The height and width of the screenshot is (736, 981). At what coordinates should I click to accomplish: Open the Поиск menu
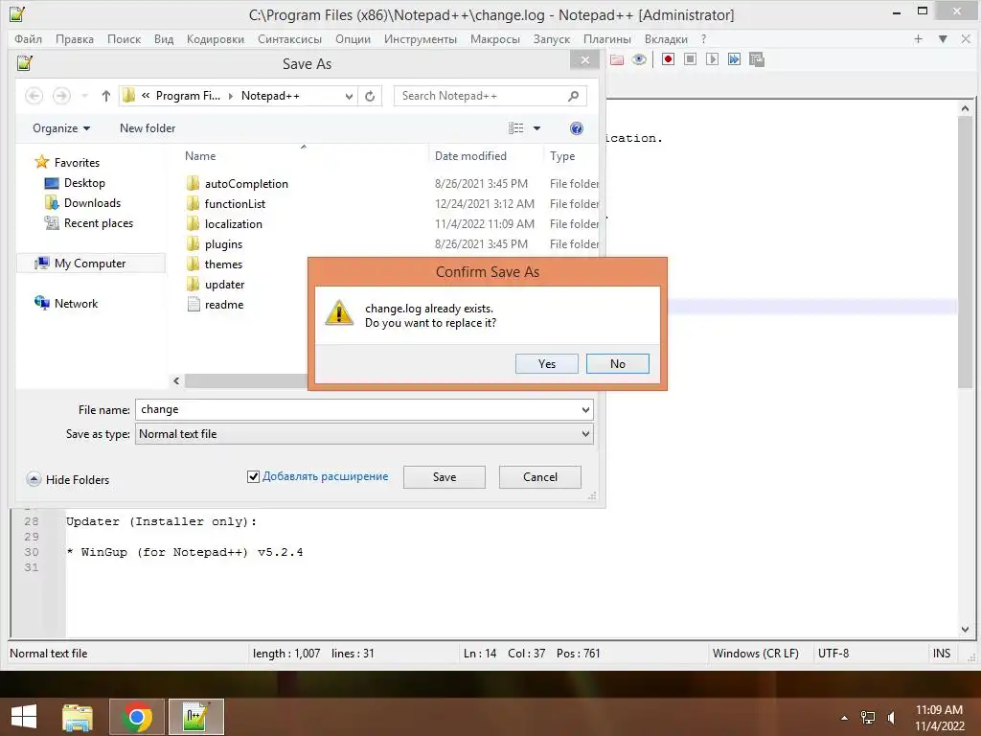point(124,38)
